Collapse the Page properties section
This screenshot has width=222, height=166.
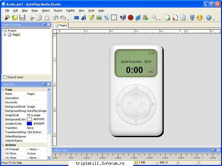[x=3, y=90]
